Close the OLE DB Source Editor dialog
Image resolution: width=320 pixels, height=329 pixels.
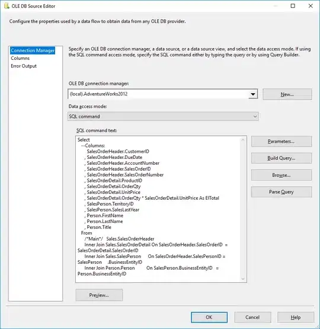coord(311,6)
